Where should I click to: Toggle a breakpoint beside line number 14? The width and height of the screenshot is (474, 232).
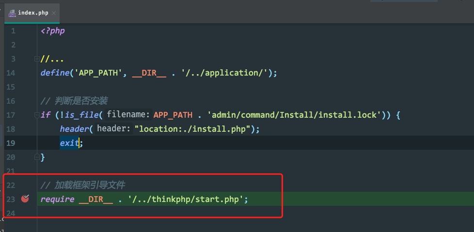point(25,73)
